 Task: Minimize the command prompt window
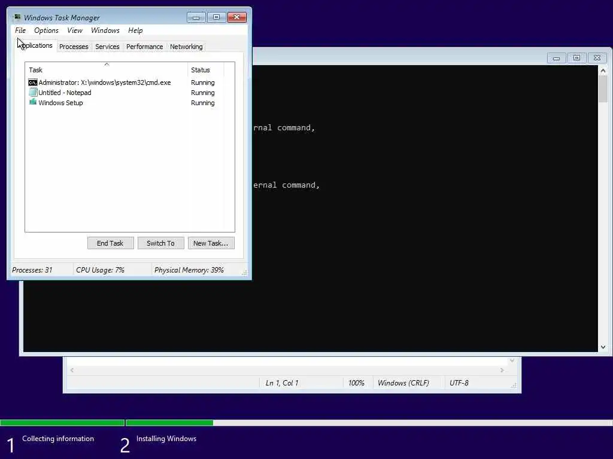tap(556, 58)
